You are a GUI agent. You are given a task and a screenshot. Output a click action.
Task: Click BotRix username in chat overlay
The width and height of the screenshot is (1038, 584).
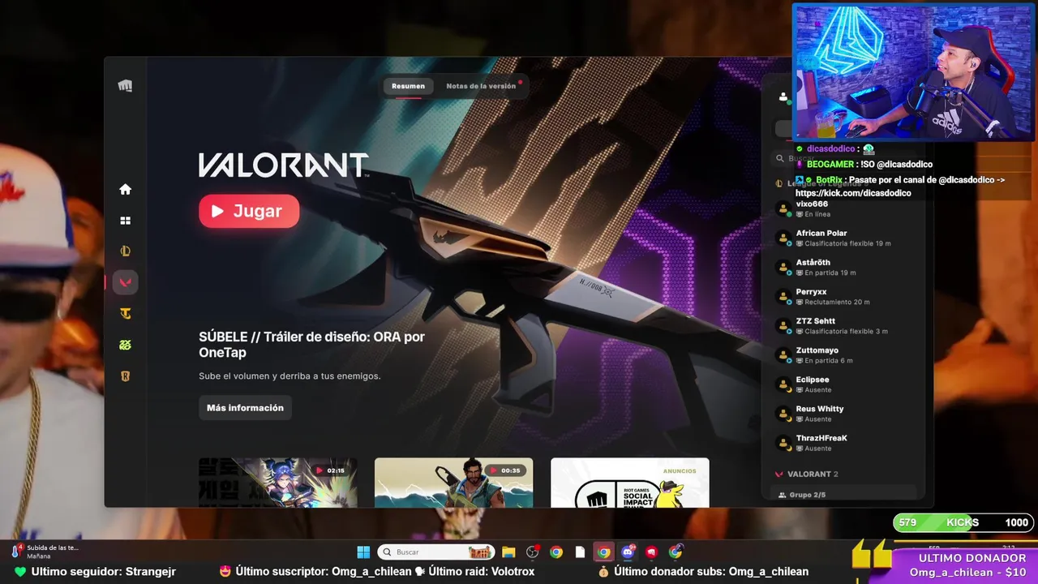[829, 179]
